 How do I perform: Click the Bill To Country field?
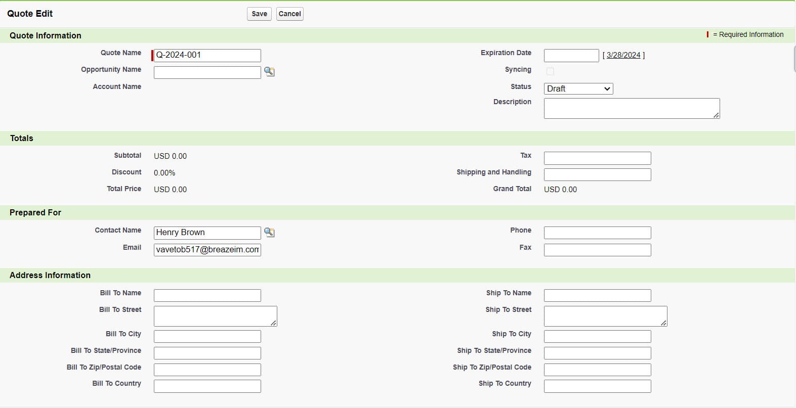tap(207, 386)
